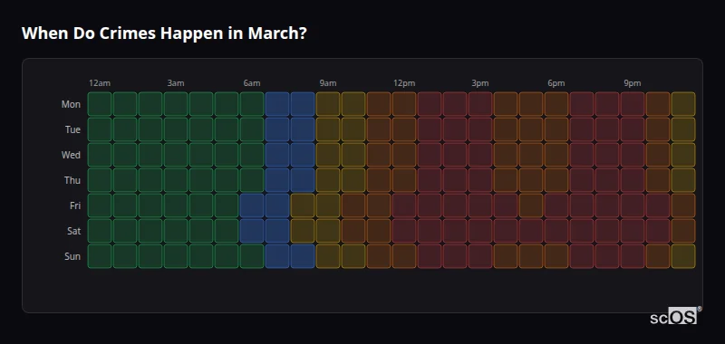
Task: Click the '12am' hour label
Action: pos(100,83)
